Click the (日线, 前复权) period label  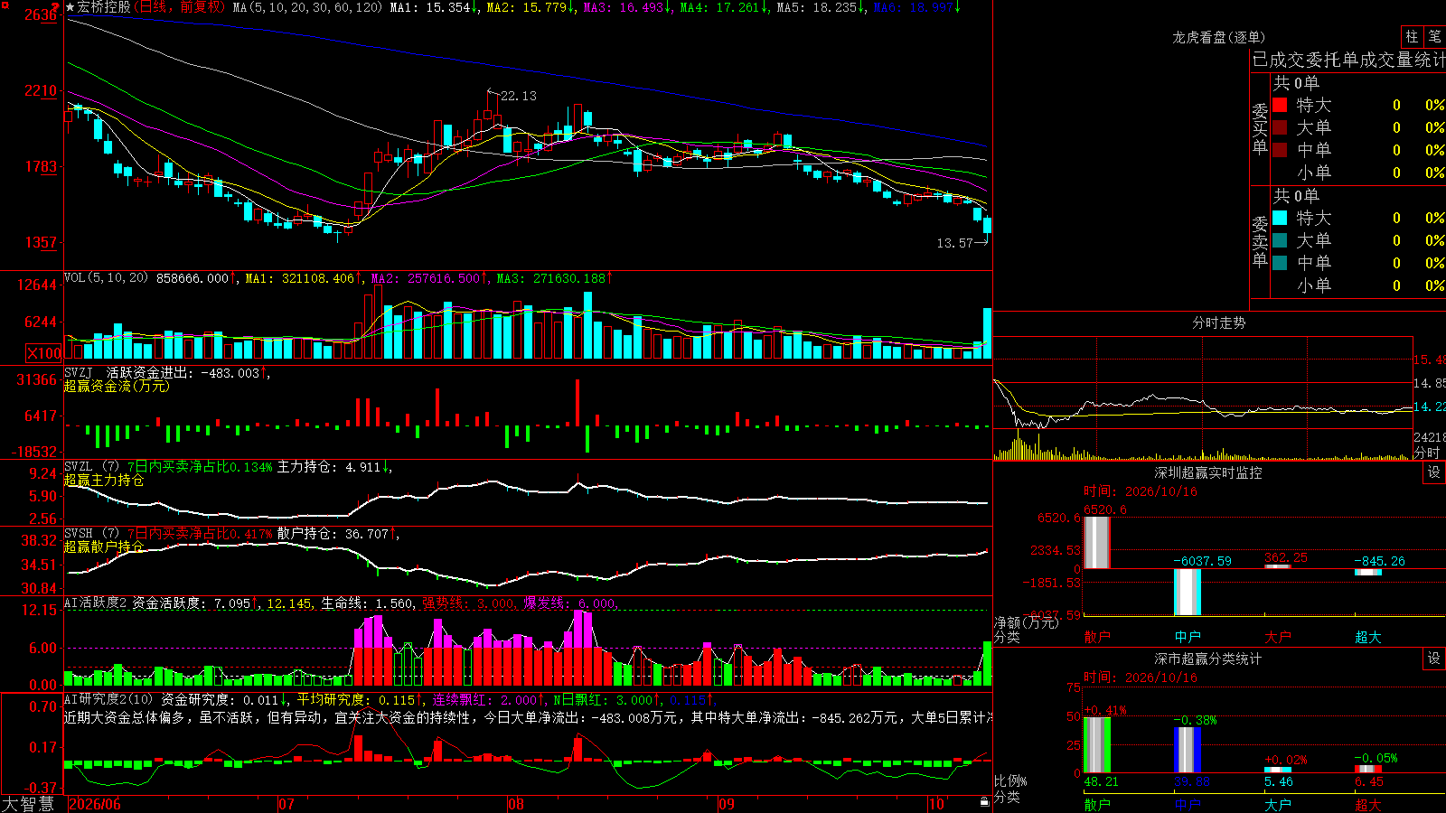pyautogui.click(x=179, y=7)
